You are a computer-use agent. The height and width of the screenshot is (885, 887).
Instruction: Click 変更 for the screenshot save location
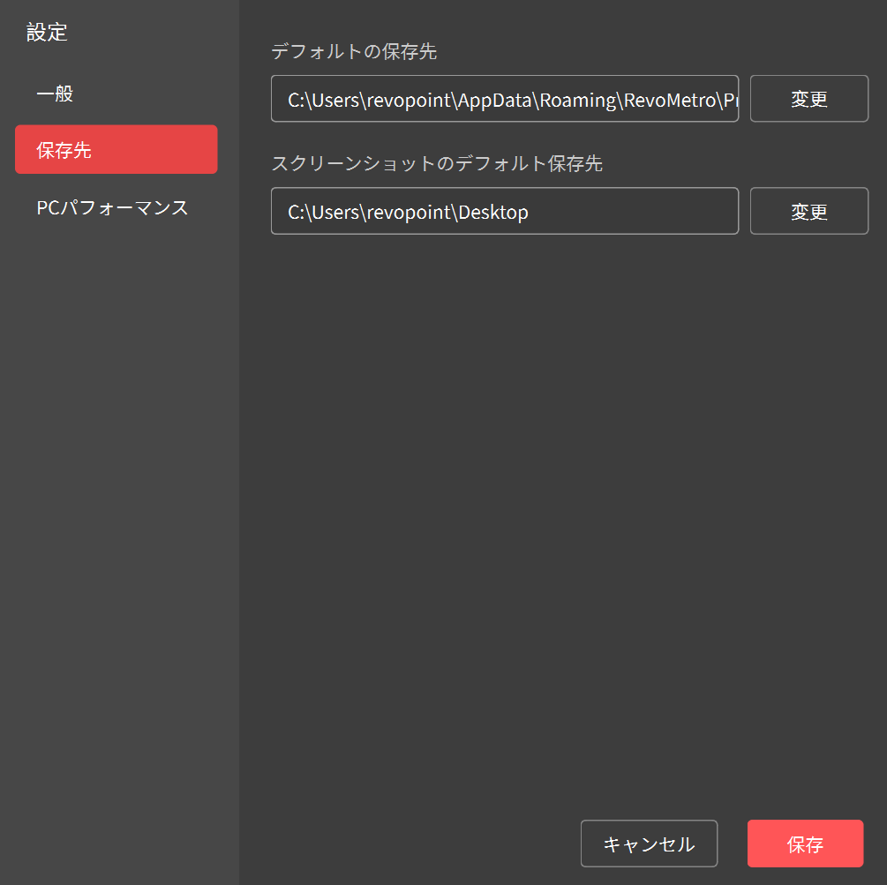click(808, 211)
